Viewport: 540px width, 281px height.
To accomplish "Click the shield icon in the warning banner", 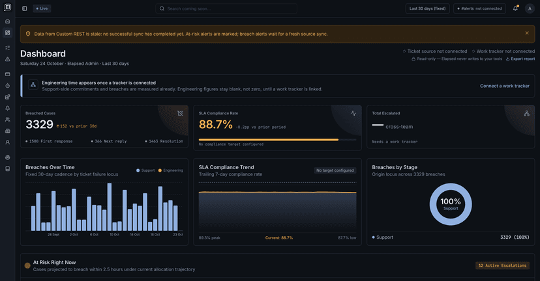I will tap(28, 34).
